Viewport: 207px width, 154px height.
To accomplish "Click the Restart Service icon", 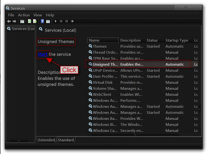I will tap(72, 21).
